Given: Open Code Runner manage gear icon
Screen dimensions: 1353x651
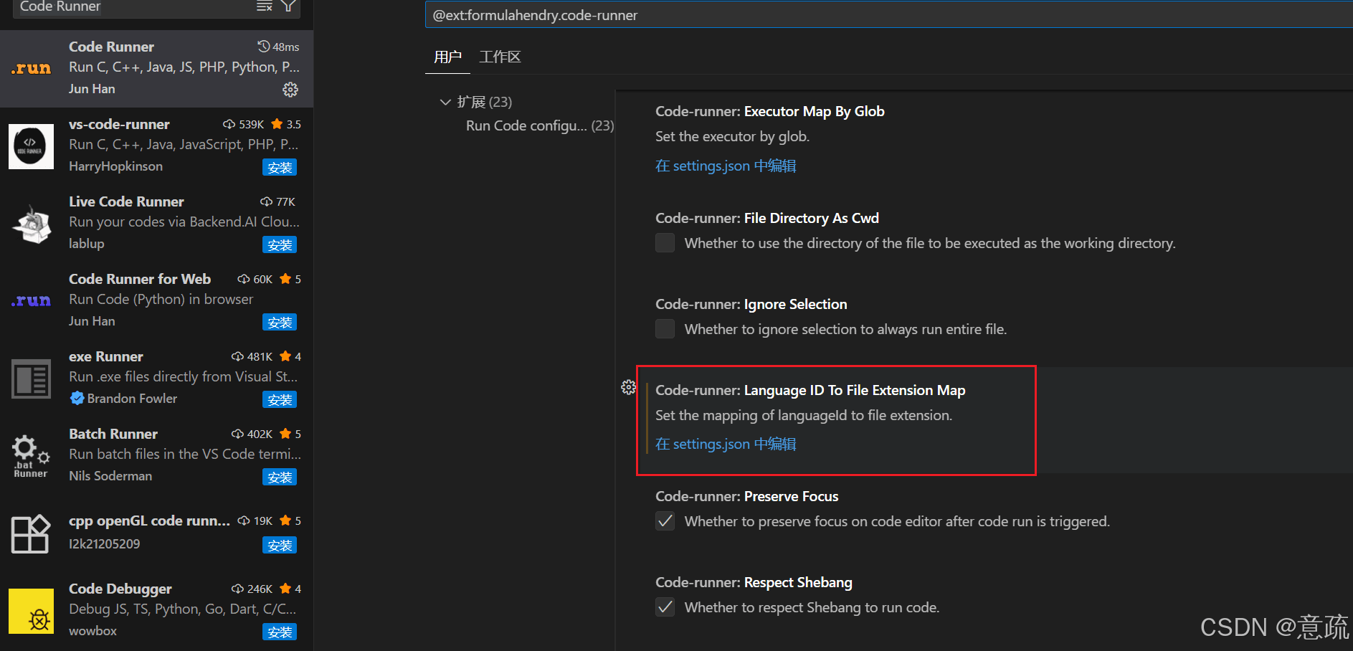Looking at the screenshot, I should pos(290,90).
